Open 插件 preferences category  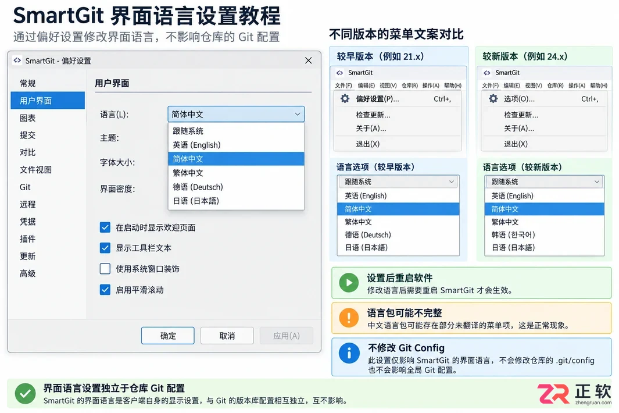(48, 238)
